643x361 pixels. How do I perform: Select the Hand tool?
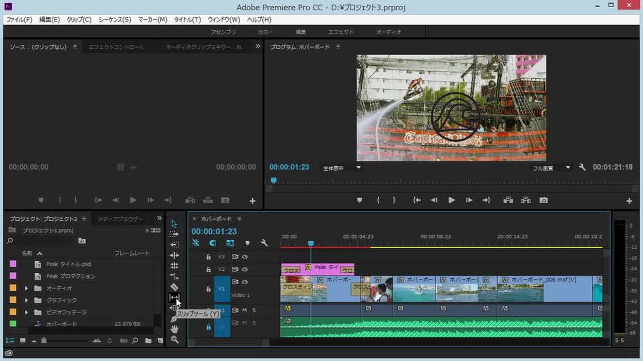point(174,329)
